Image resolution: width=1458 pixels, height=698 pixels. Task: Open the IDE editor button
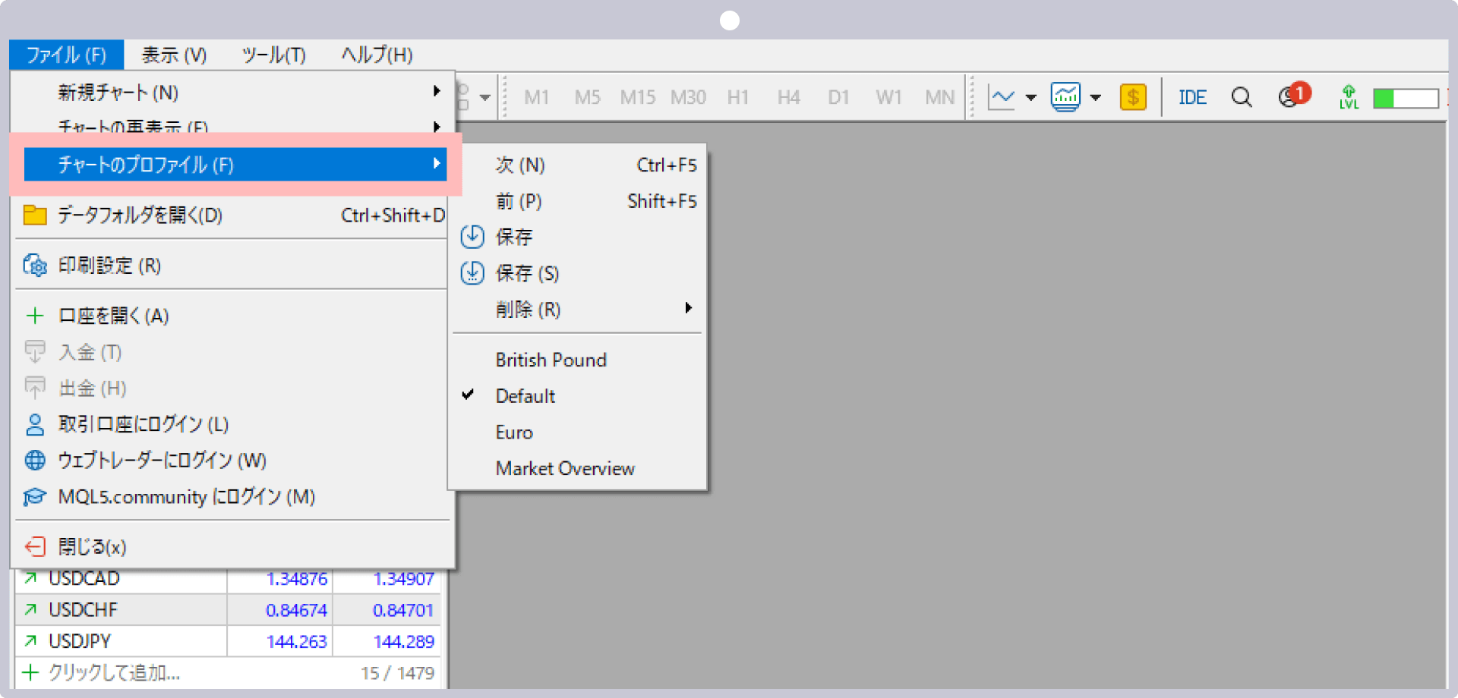[x=1192, y=97]
